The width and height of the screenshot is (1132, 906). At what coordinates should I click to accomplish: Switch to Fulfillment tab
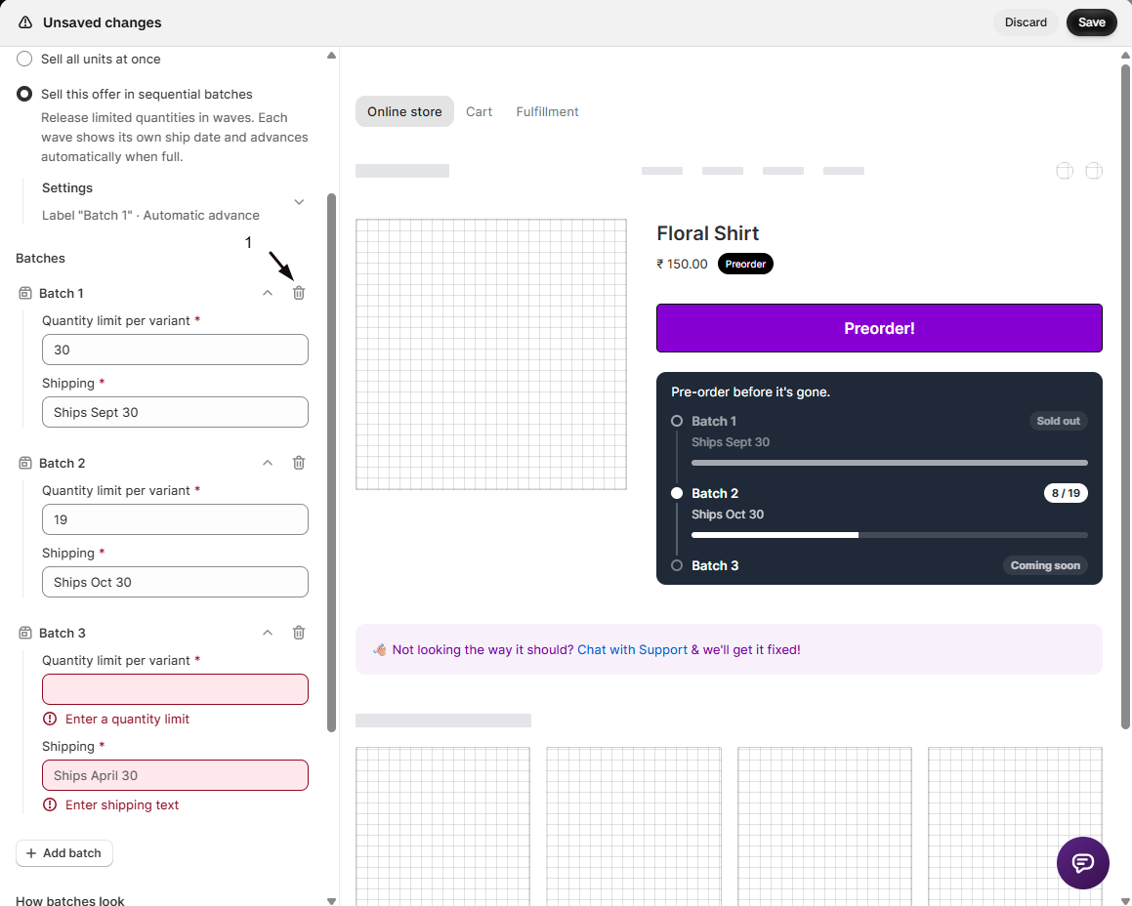coord(547,111)
